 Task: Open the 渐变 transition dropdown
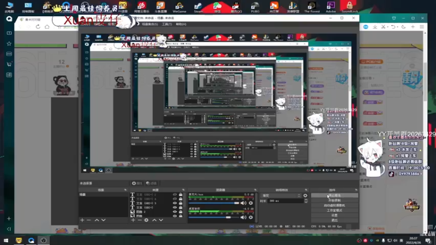tap(281, 195)
